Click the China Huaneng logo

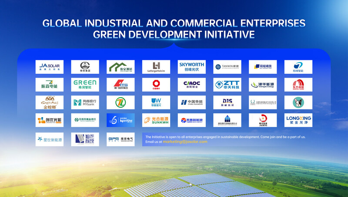[x=191, y=102]
